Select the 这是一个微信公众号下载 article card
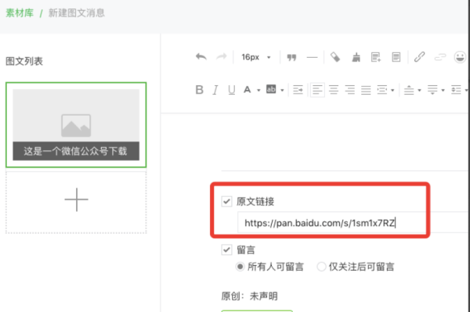The image size is (470, 312). click(76, 125)
